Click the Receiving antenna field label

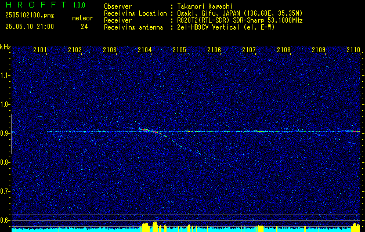pos(133,27)
